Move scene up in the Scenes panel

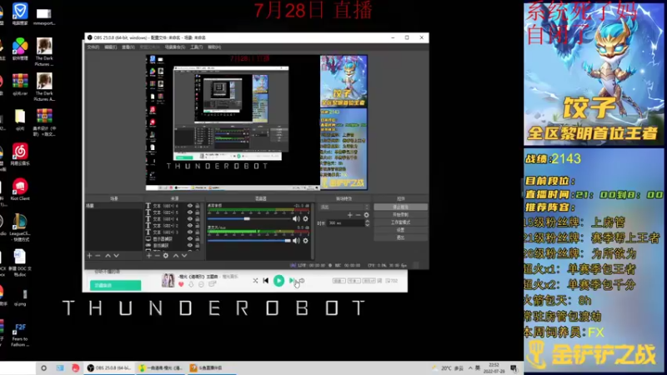(108, 256)
